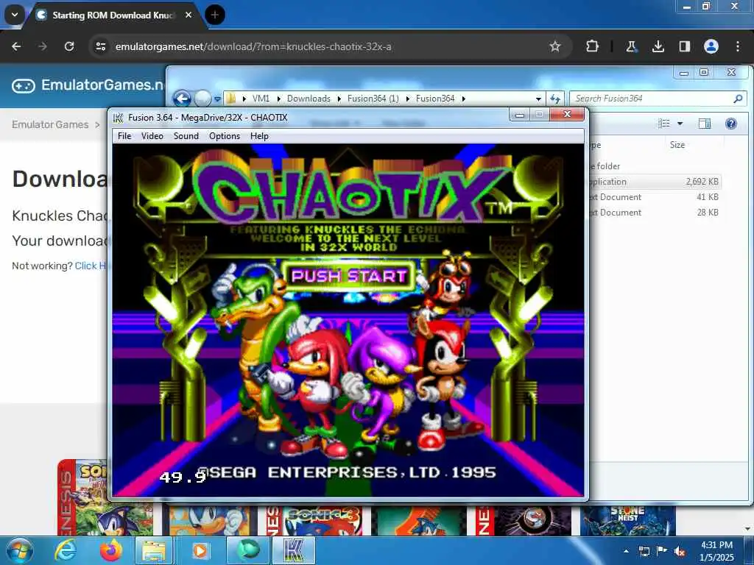The height and width of the screenshot is (565, 754).
Task: Sort by Size column header
Action: pyautogui.click(x=677, y=145)
